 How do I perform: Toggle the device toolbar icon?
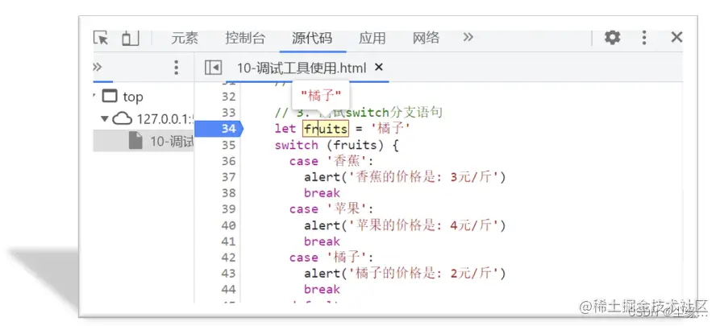tap(130, 38)
